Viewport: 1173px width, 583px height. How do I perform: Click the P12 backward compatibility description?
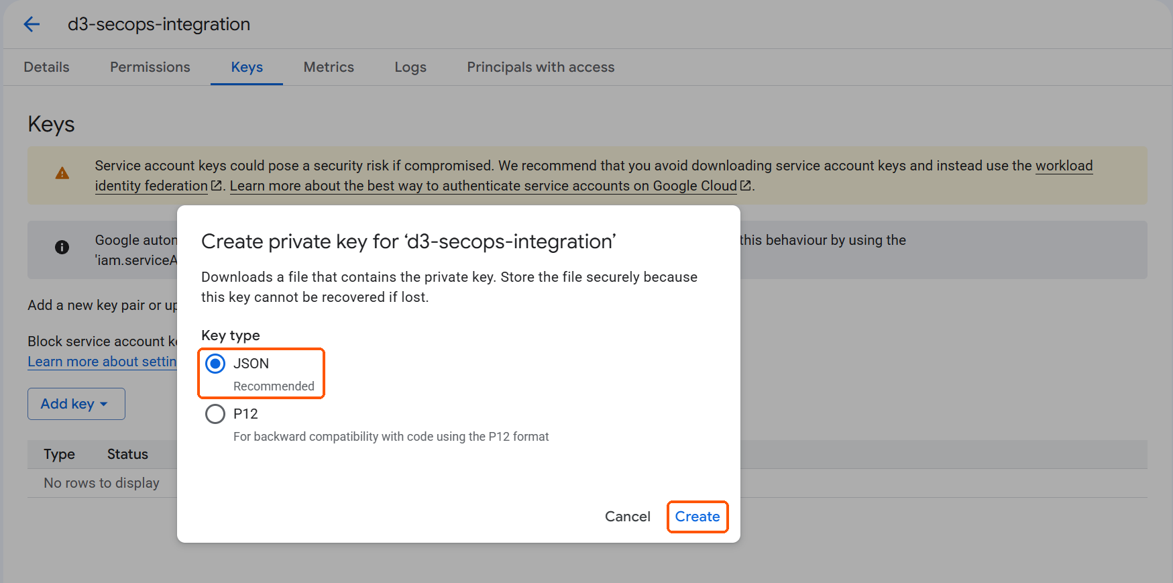click(x=391, y=437)
